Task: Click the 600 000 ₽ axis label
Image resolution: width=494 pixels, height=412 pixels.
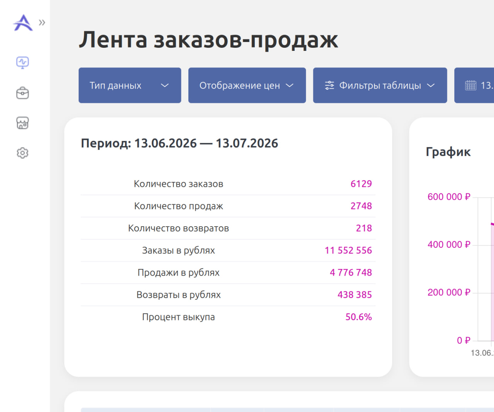Action: (449, 197)
